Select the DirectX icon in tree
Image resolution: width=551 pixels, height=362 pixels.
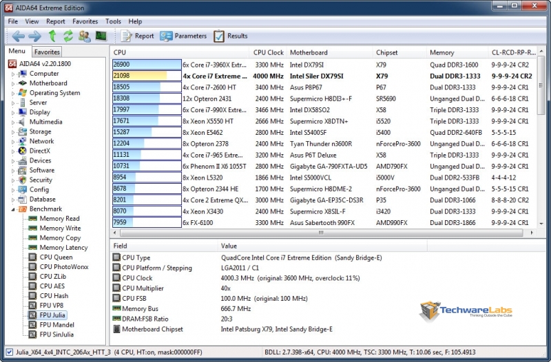pos(23,151)
